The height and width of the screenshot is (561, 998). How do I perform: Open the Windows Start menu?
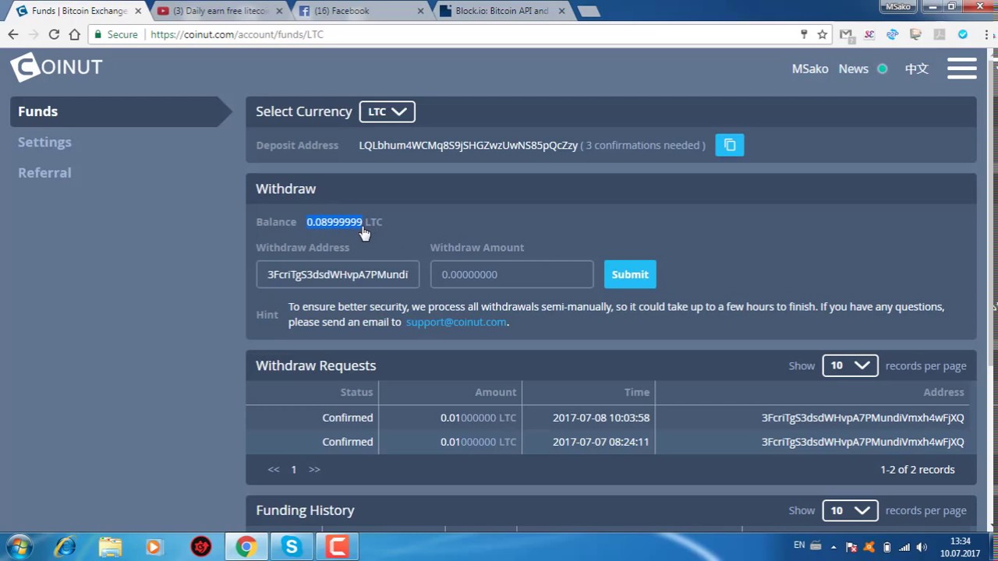point(19,547)
